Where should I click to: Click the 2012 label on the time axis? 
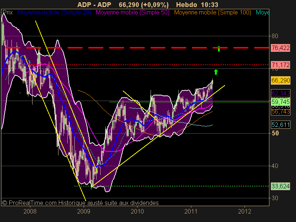pyautogui.click(x=245, y=211)
